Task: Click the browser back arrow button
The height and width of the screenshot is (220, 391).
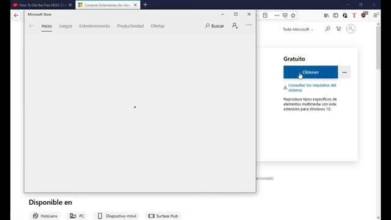Action: point(16,15)
